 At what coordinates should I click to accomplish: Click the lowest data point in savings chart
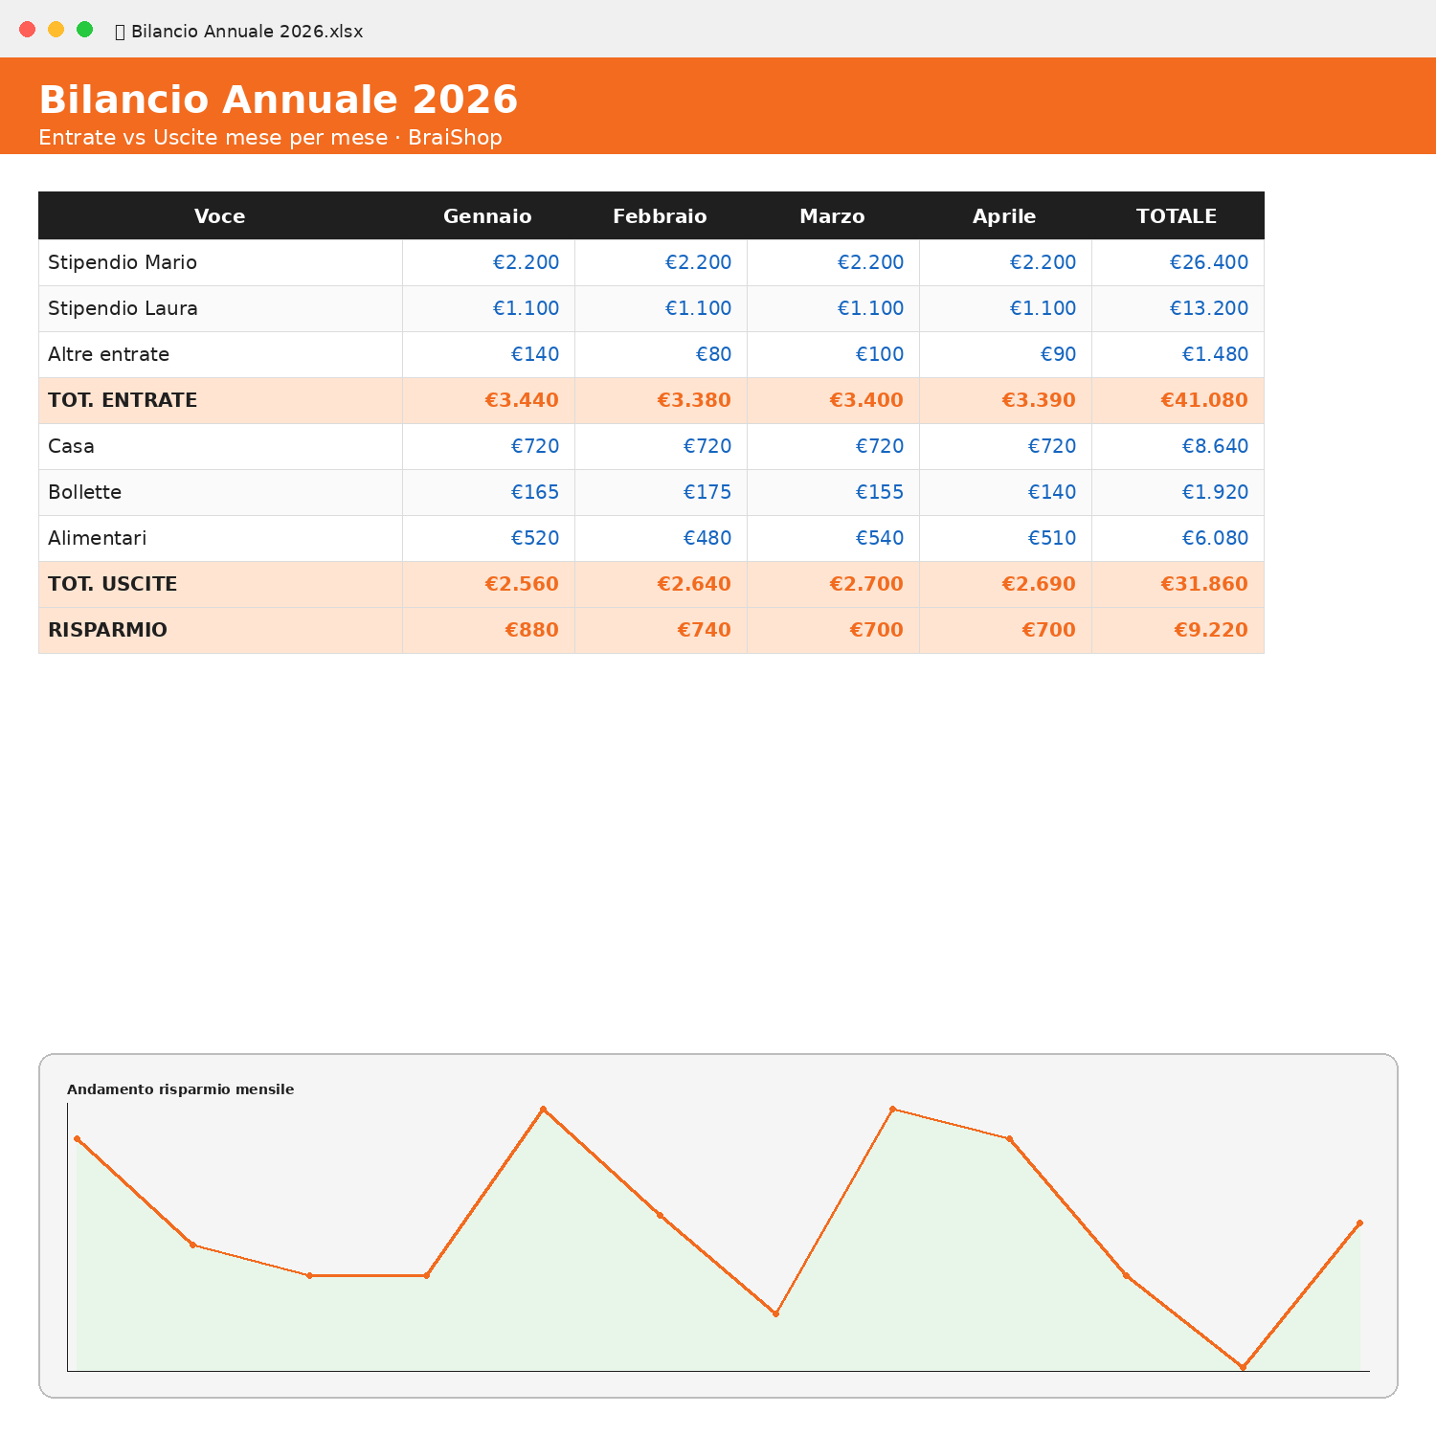(1243, 1367)
